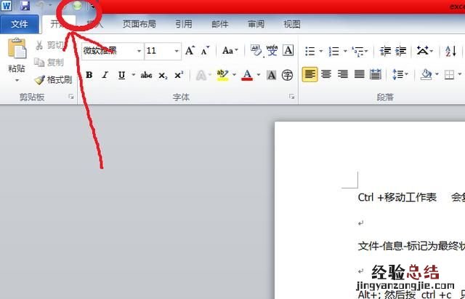Viewport: 465px width, 299px height.
Task: Toggle align left paragraph alignment
Action: click(310, 74)
